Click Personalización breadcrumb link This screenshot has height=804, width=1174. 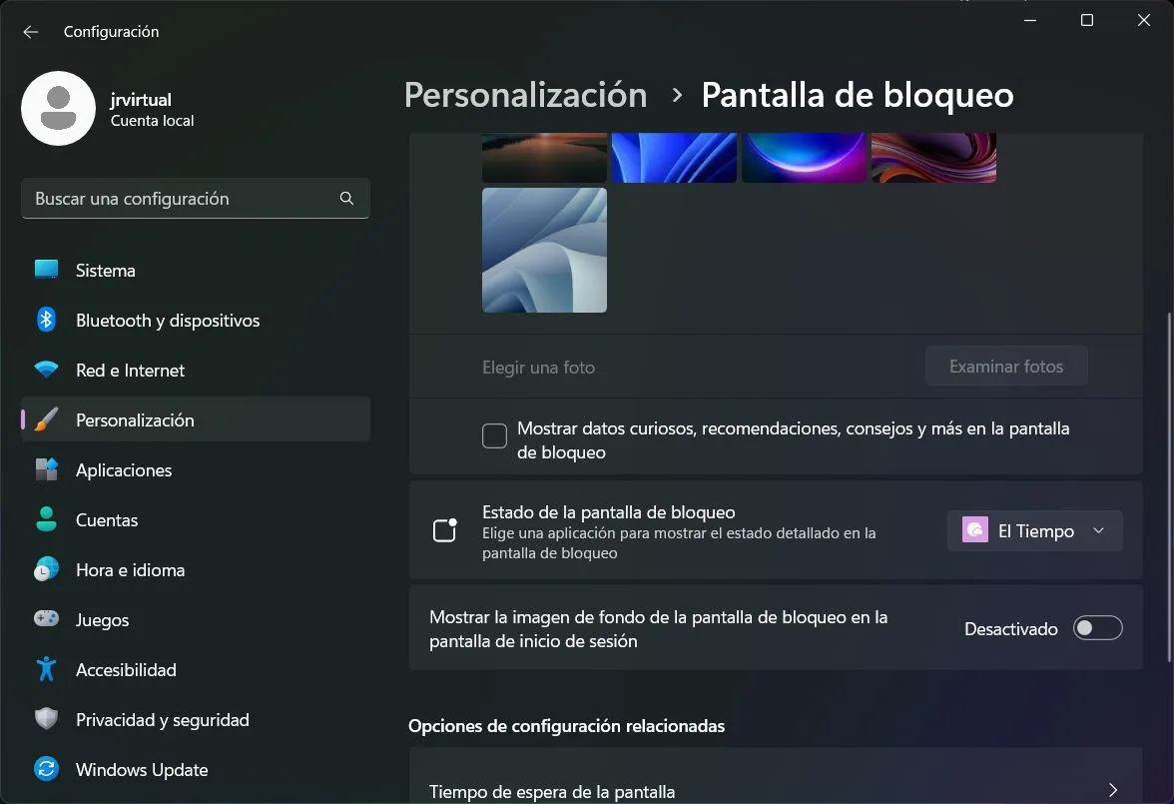(525, 95)
